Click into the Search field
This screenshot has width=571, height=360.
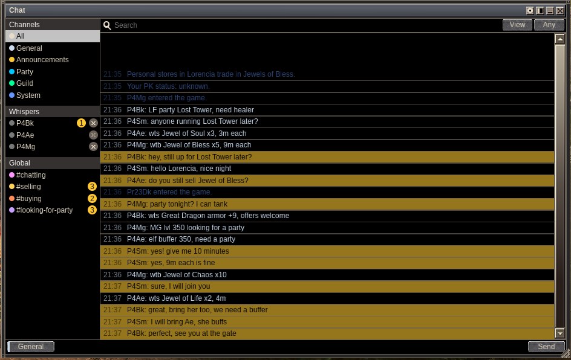tap(306, 25)
